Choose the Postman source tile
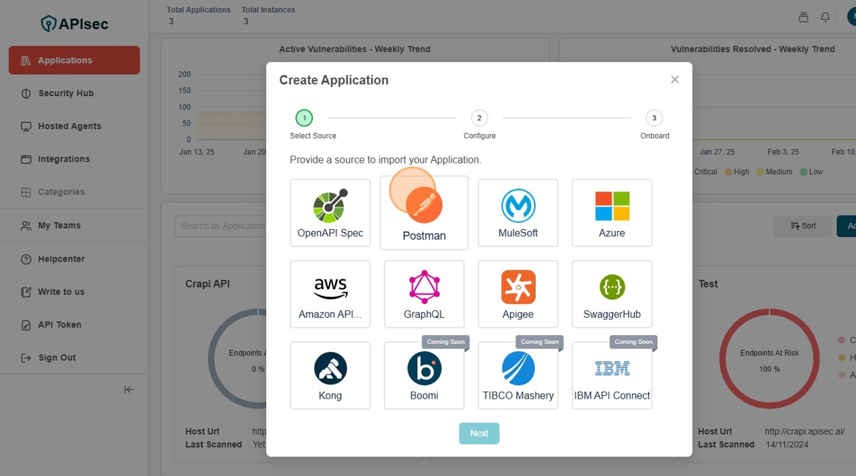856x476 pixels. pos(424,213)
